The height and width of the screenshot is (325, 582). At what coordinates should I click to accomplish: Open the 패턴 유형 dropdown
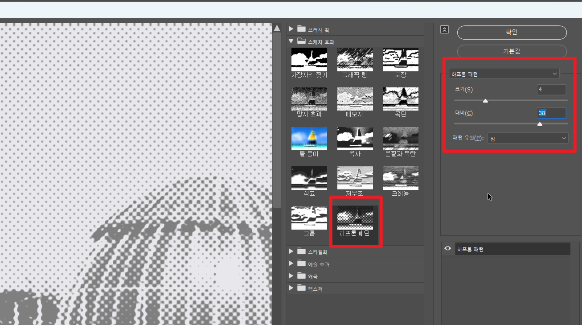[528, 139]
